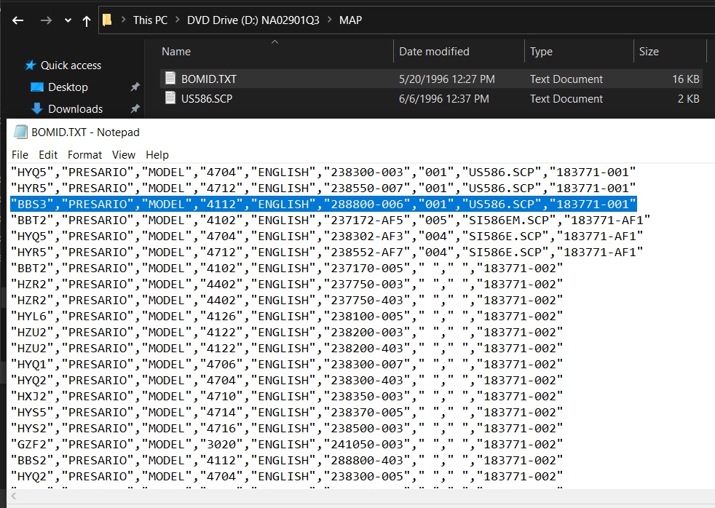Sort files by Date modified
715x508 pixels.
pos(434,52)
